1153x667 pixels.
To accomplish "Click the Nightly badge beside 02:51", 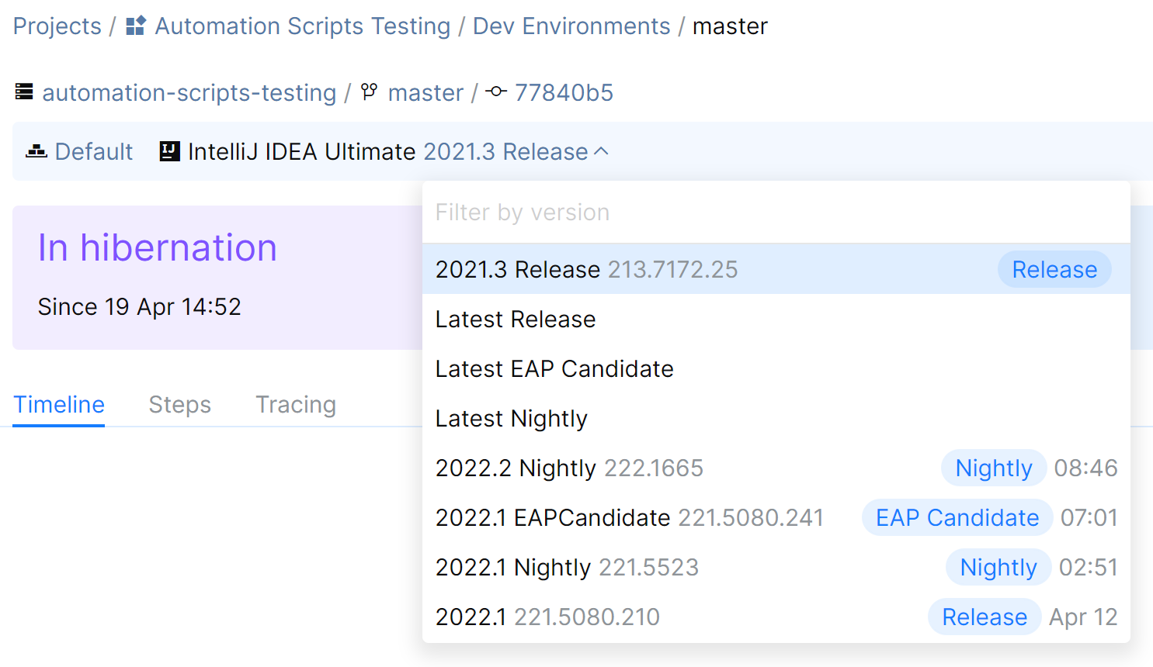I will coord(998,567).
